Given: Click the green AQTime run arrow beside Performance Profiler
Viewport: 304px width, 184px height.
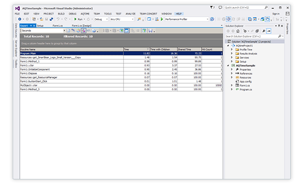Looking at the screenshot, I should pos(162,19).
